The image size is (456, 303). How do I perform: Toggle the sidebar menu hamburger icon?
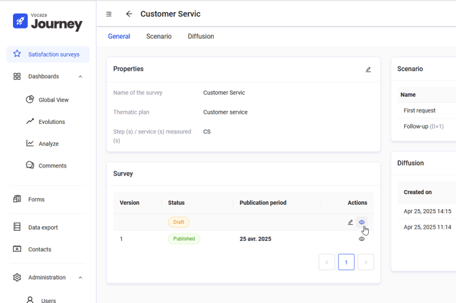pos(109,14)
